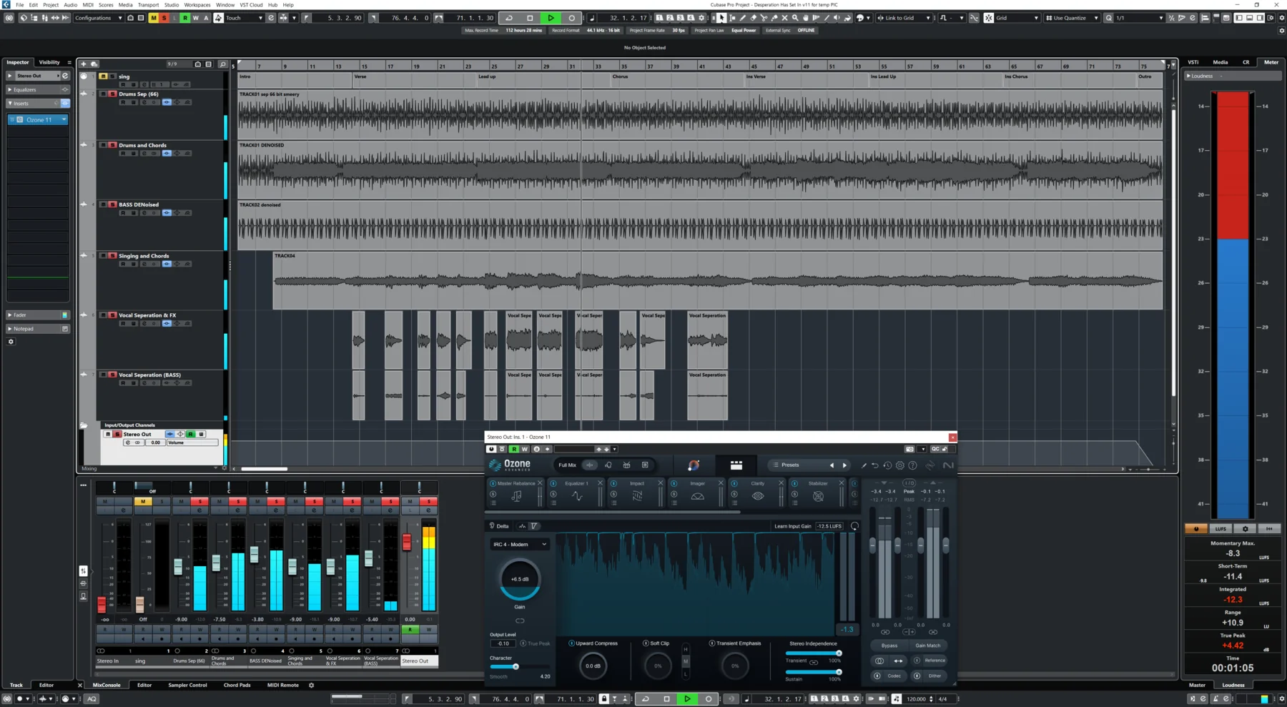Switch to the Visibility tab

[49, 62]
